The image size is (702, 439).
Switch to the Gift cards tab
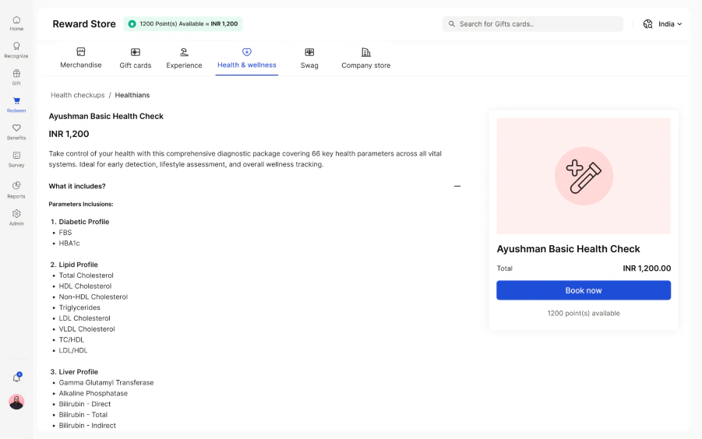click(x=136, y=58)
